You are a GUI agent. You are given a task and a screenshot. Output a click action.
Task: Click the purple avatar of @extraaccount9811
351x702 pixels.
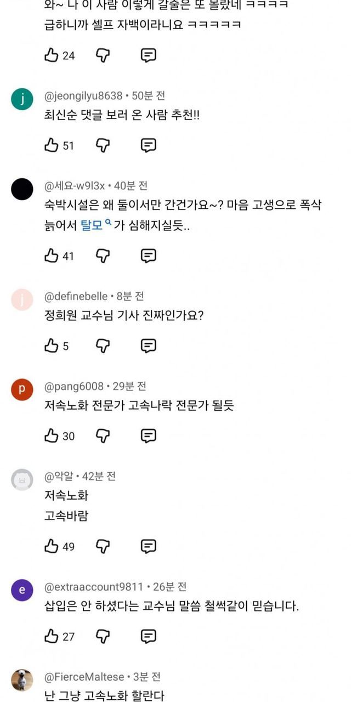22,590
